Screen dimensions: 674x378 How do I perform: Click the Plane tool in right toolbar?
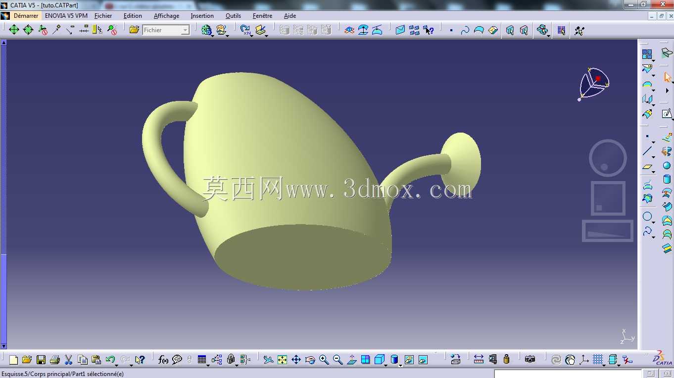click(647, 167)
